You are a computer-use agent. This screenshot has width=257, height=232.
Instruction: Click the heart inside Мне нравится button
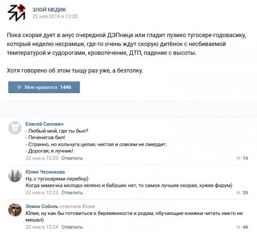[x=19, y=87]
